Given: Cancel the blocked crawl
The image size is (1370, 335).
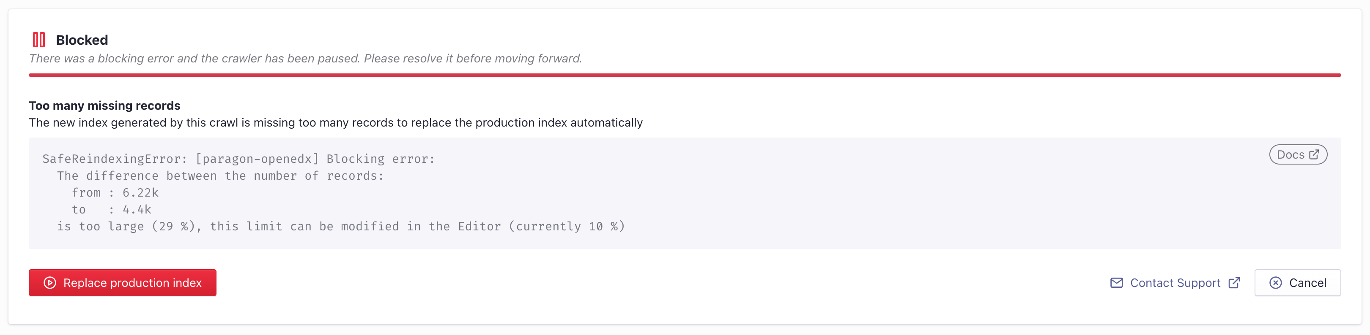Looking at the screenshot, I should (x=1298, y=282).
